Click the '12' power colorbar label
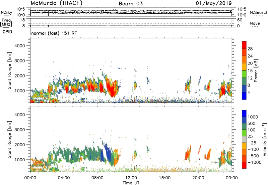 pos(250,78)
